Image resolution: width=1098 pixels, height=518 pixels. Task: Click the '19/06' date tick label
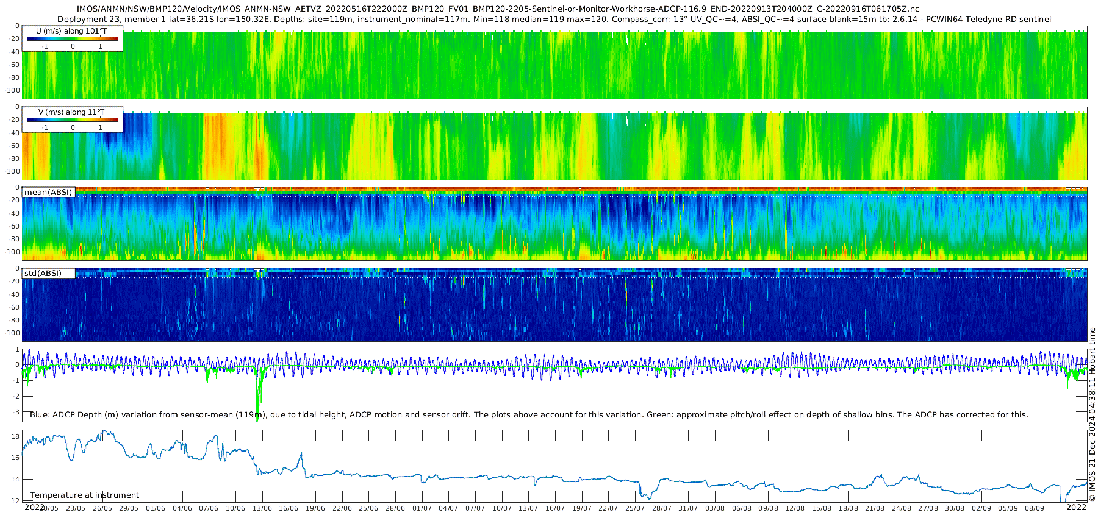point(315,508)
